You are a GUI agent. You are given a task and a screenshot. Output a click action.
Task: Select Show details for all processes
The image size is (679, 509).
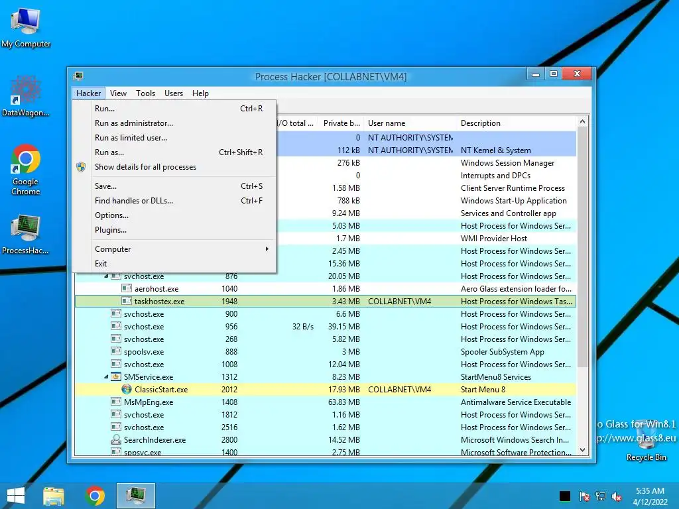click(174, 167)
